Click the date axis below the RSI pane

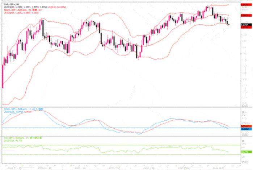pos(121,167)
